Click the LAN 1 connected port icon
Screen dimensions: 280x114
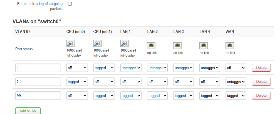coord(125,43)
